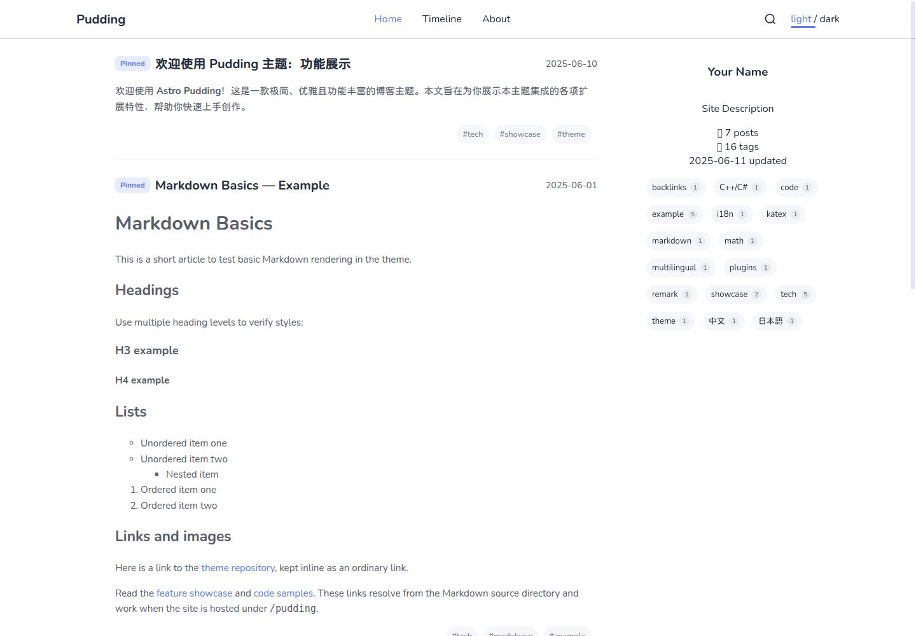Filter by the code tag in sidebar

(796, 188)
